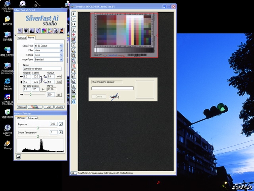The image size is (254, 191).
Task: Click Cancel in the Initializing scanner dialog
Action: pyautogui.click(x=99, y=96)
